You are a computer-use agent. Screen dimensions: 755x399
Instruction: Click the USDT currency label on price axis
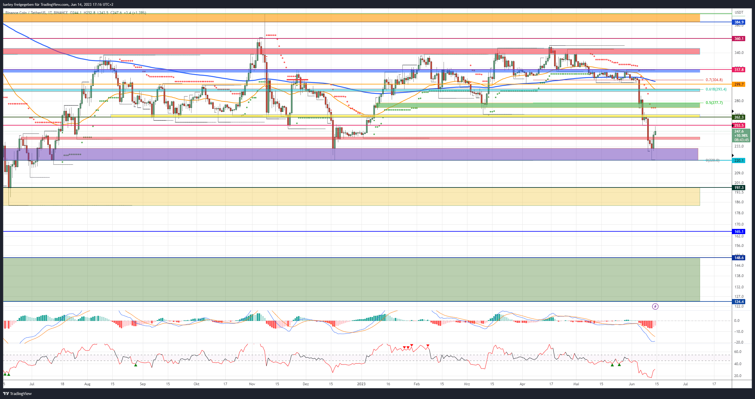tap(739, 12)
